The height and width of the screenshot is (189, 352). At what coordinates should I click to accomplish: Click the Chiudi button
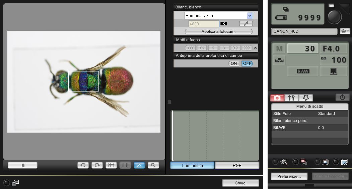(240, 183)
